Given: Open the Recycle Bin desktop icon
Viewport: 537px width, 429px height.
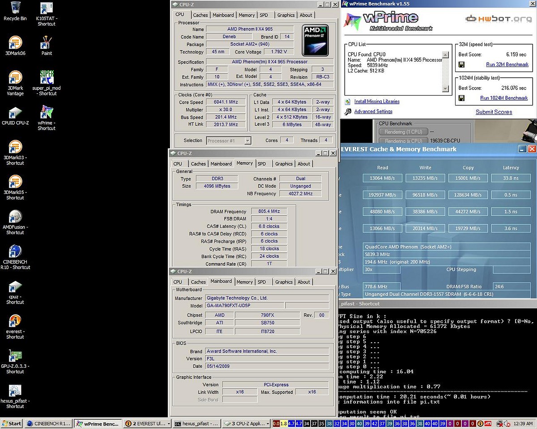Looking at the screenshot, I should 15,8.
